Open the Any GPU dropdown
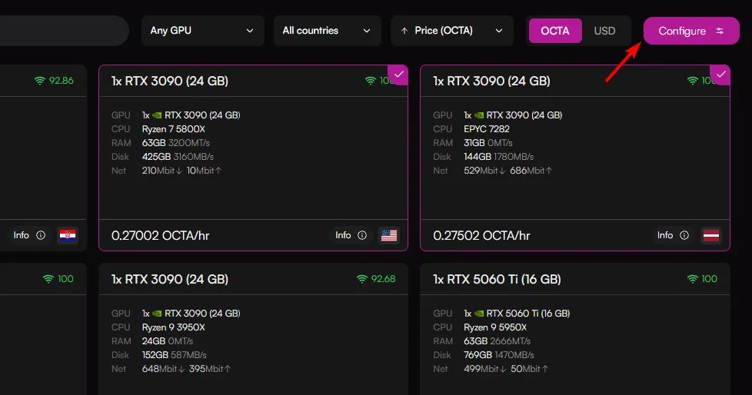The width and height of the screenshot is (752, 395). coord(202,31)
